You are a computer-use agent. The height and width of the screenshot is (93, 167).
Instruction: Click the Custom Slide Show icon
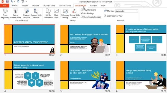pos(36,11)
